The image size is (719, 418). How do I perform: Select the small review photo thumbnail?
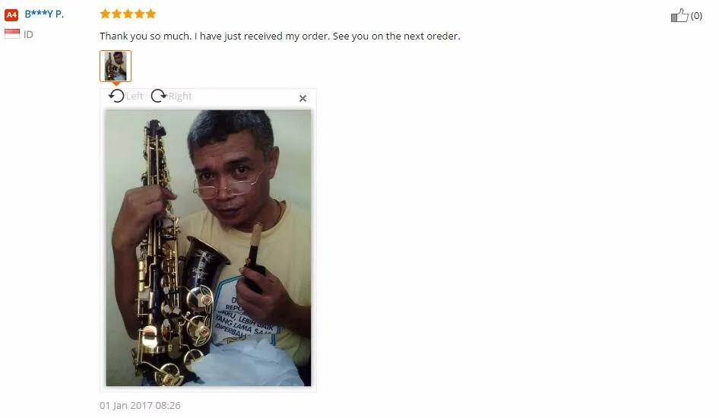click(x=116, y=66)
